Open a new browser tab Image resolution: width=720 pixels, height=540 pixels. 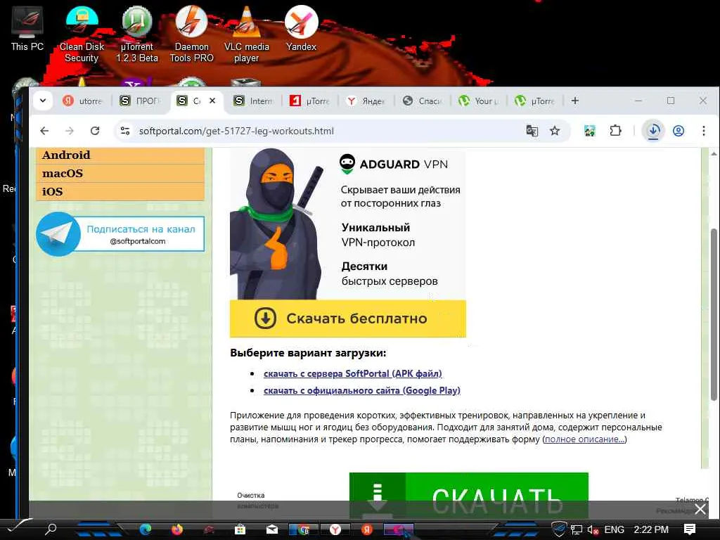575,101
